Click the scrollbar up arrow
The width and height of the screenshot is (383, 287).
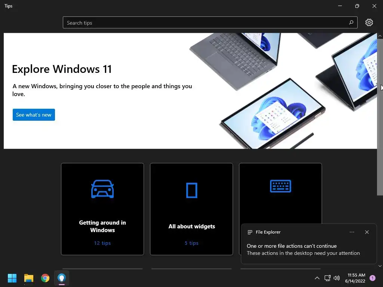point(380,36)
